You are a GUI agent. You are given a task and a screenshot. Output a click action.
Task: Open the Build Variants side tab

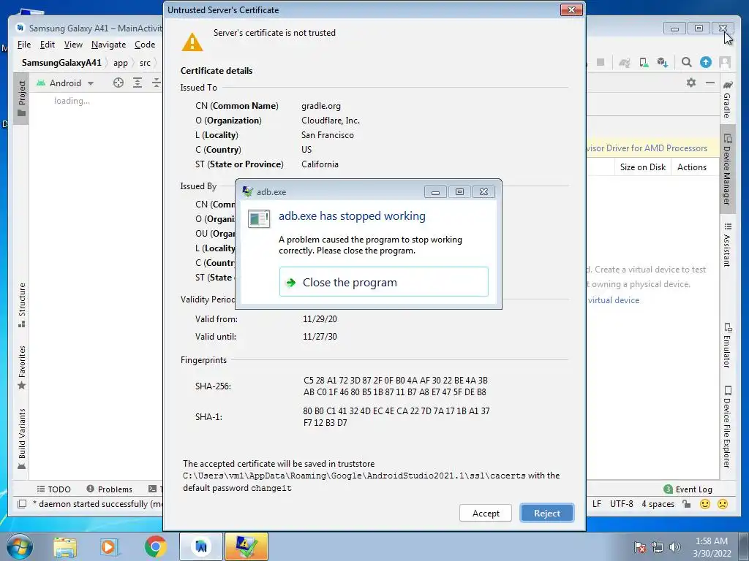tap(21, 439)
